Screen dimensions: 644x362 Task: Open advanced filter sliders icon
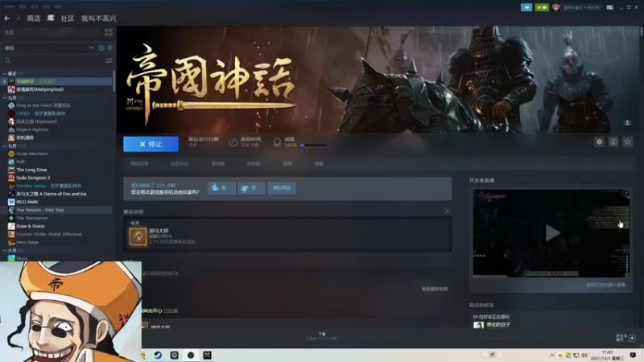pos(109,61)
